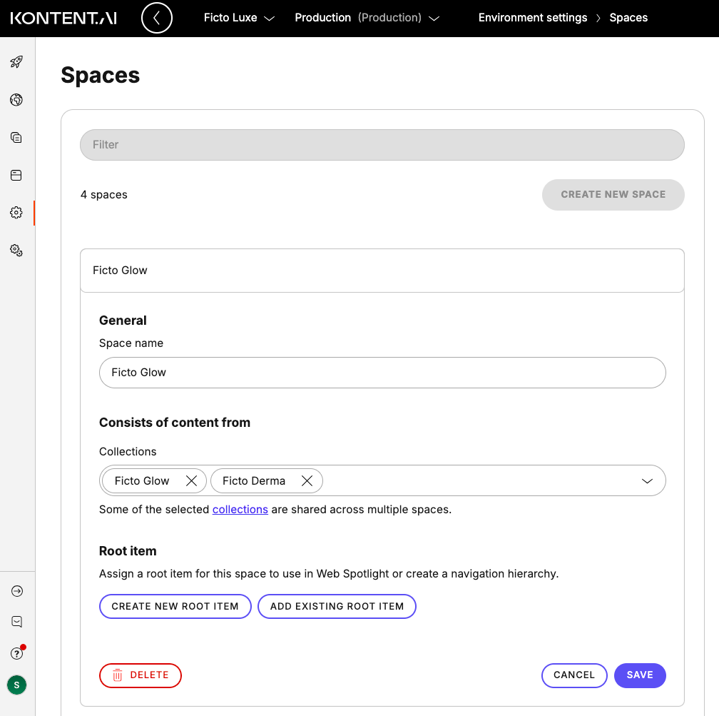
Task: Navigate to Environment settings breadcrumb
Action: coord(532,18)
